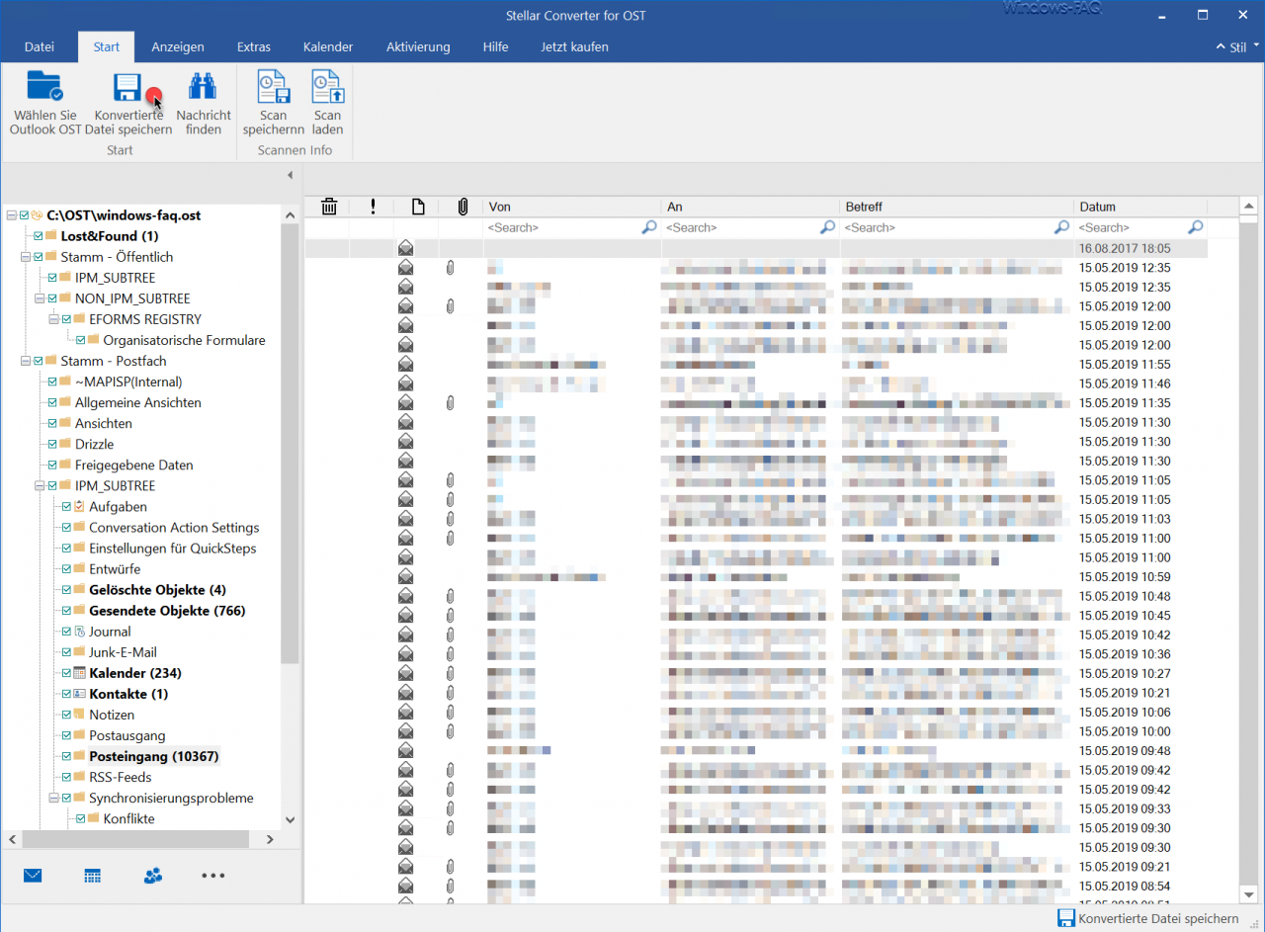Click Scan speichern icon

click(273, 87)
